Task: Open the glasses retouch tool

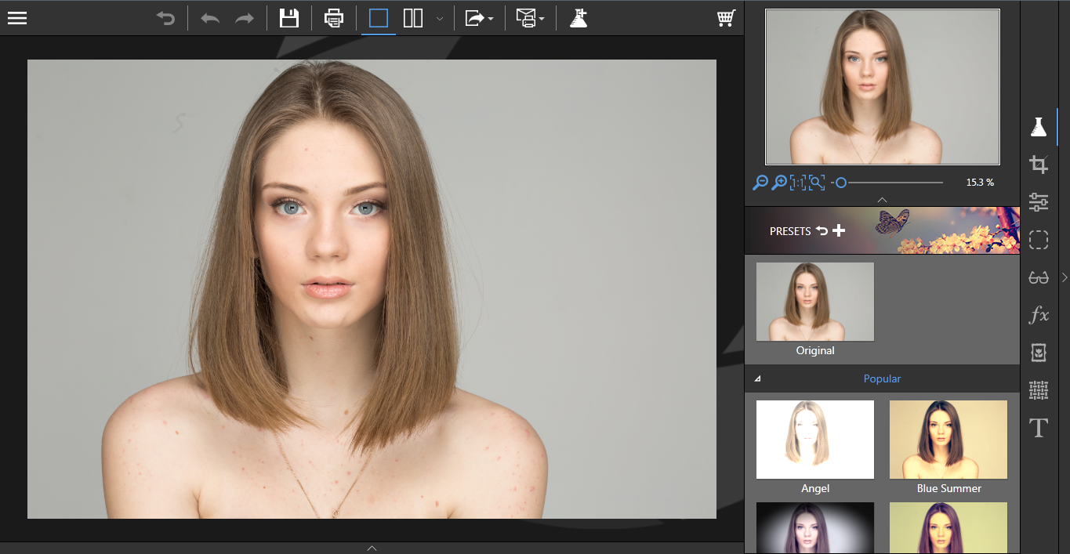Action: click(1039, 277)
